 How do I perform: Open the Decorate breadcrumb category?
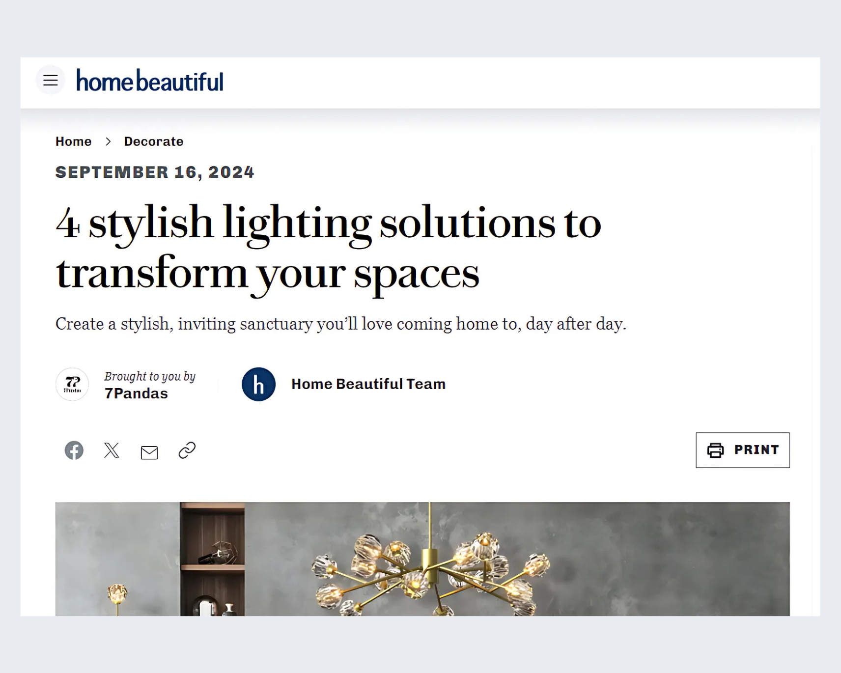click(x=154, y=141)
